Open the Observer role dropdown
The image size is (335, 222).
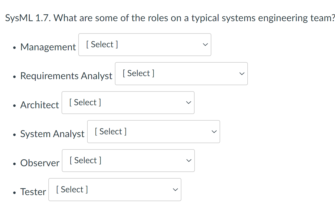point(128,160)
